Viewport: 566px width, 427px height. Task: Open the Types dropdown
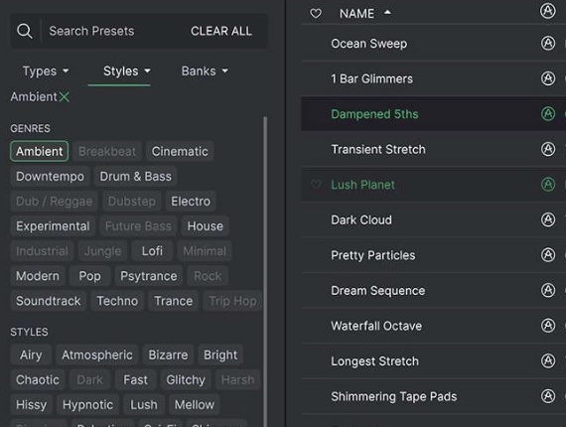point(46,71)
